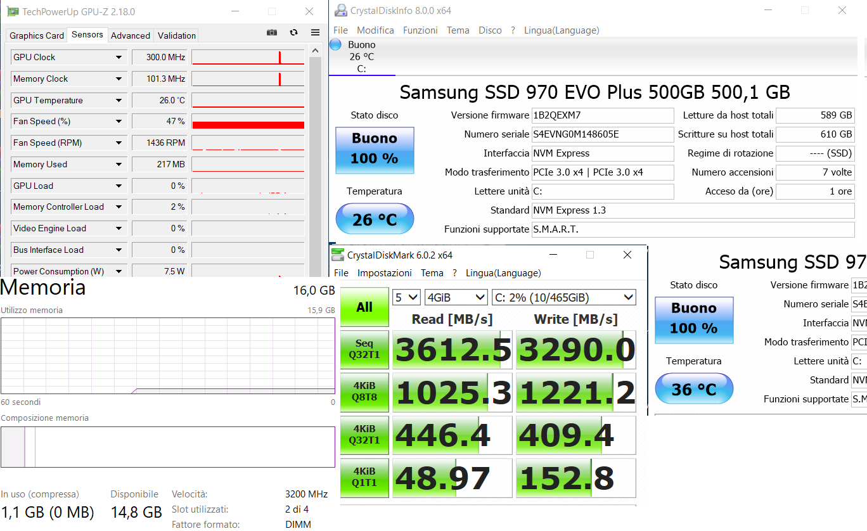Open File menu in CrystalDiskInfo

point(340,30)
